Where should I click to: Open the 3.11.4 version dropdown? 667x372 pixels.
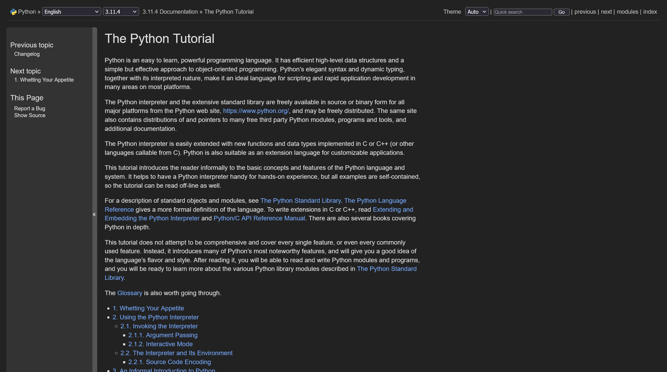(x=121, y=12)
